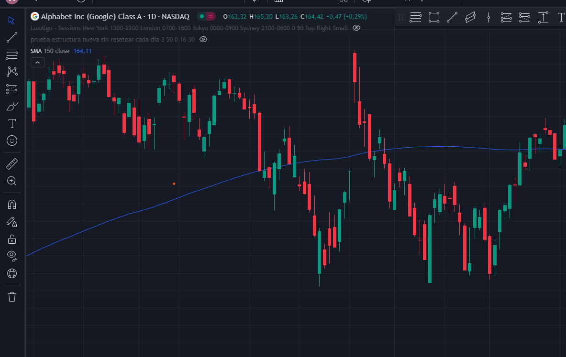Click the Google logo beside the symbol
Image resolution: width=566 pixels, height=357 pixels.
[34, 16]
